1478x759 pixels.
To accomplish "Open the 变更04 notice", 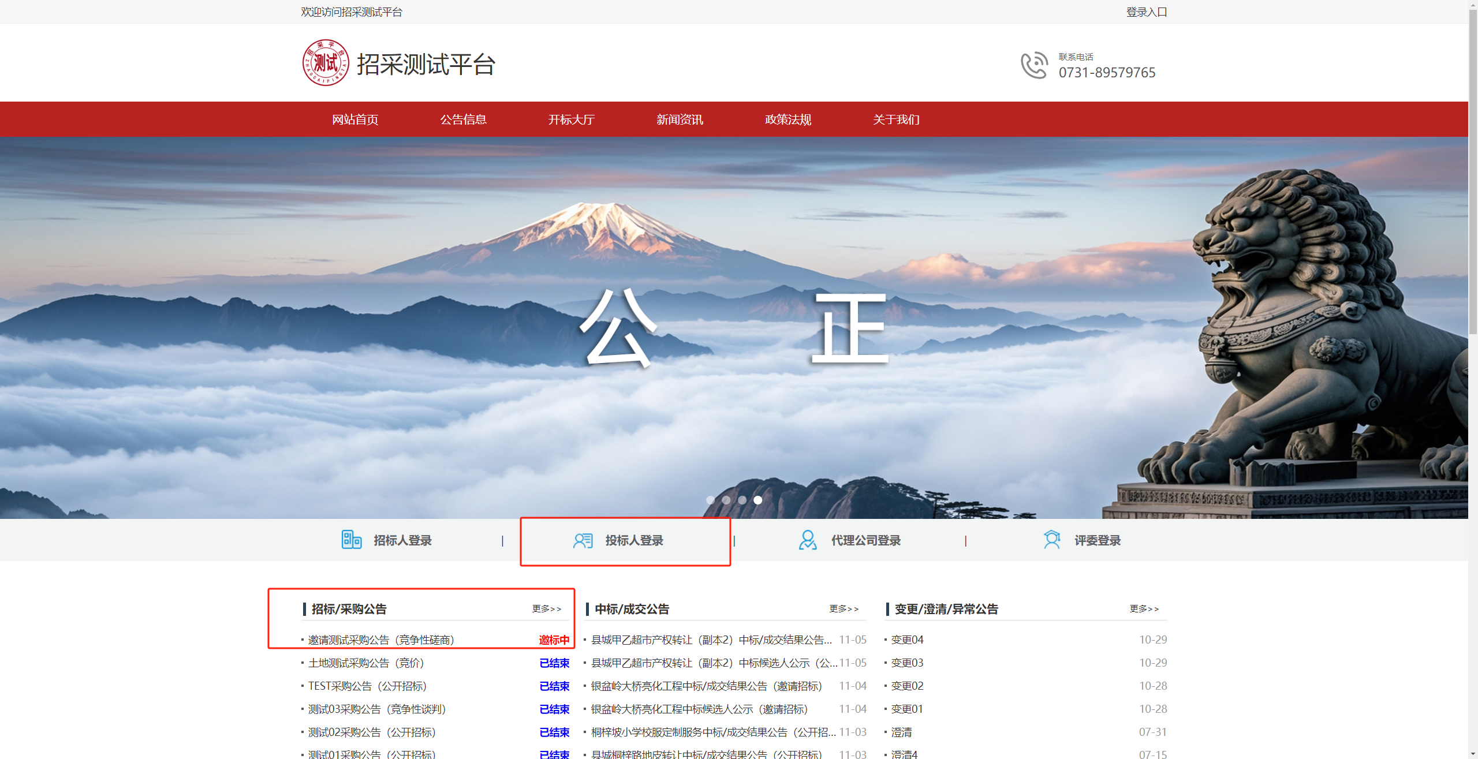I will point(907,640).
